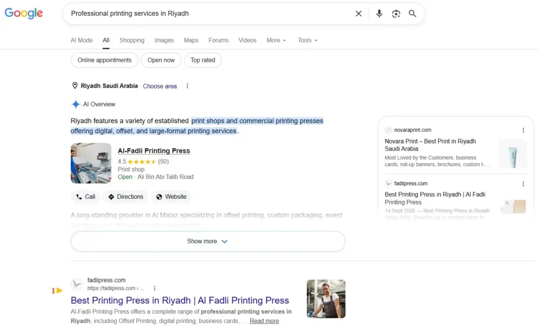Screen dimensions: 538x332
Task: Call Al-Fadli Printing Press
Action: pyautogui.click(x=86, y=197)
